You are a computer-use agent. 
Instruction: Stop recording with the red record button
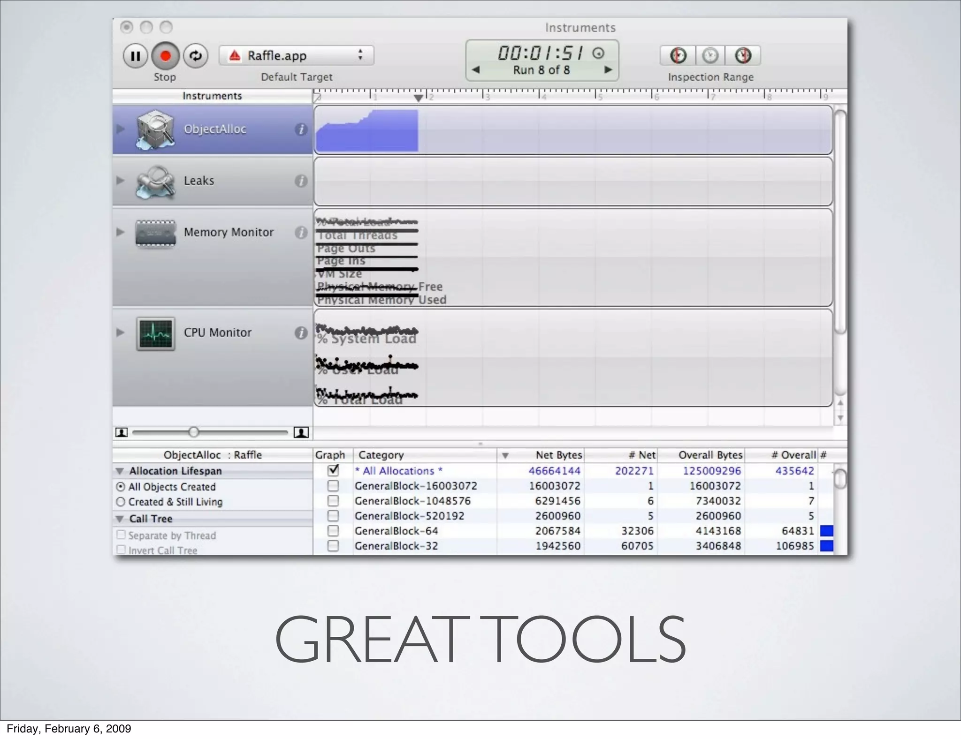click(x=165, y=56)
